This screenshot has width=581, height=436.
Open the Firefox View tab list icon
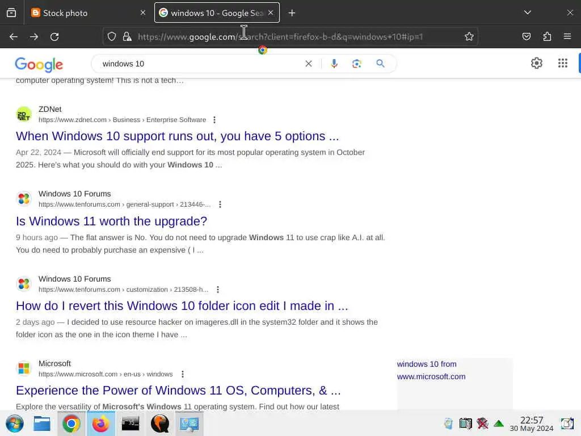tap(11, 13)
